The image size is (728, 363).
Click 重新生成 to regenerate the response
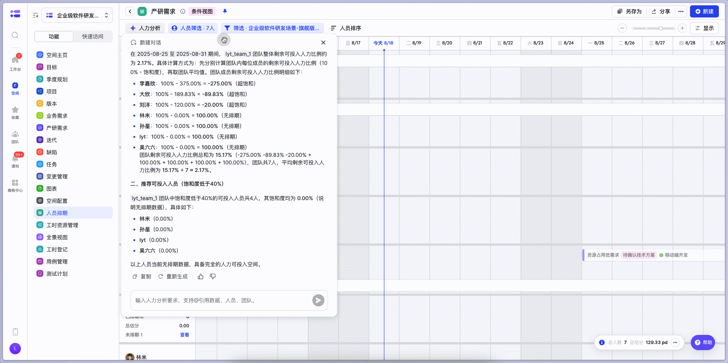tap(173, 276)
